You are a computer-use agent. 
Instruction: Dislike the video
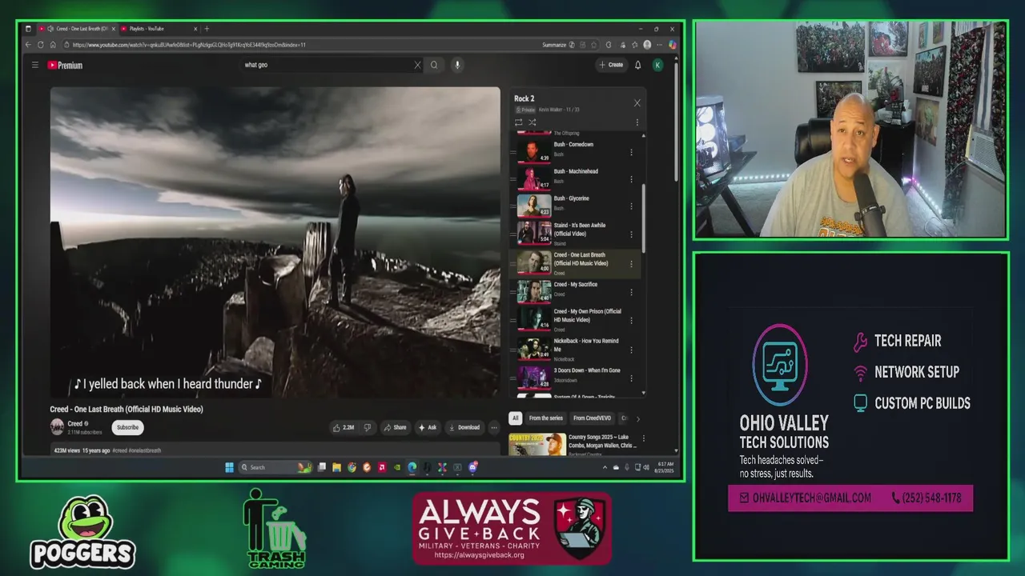click(x=368, y=427)
